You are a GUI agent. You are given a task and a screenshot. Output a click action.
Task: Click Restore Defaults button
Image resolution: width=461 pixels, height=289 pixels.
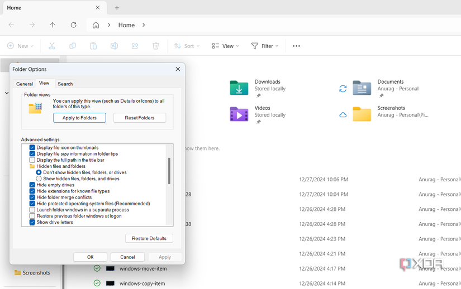[149, 238]
